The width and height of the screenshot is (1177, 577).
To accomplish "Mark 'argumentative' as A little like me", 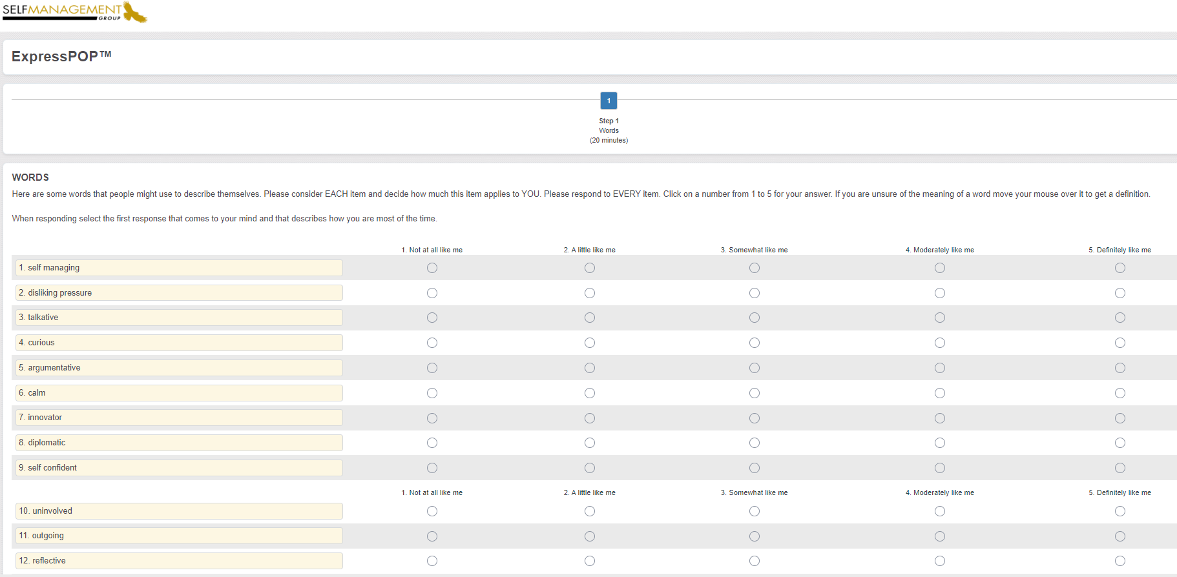I will pos(590,368).
